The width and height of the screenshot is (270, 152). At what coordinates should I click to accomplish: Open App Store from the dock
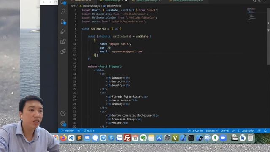(159, 138)
